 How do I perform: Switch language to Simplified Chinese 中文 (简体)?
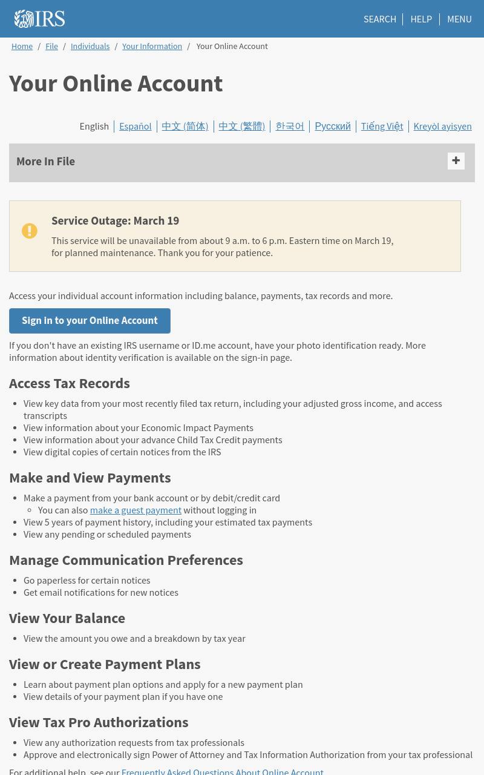tap(185, 126)
